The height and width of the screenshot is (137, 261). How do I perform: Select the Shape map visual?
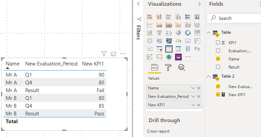coord(169,40)
